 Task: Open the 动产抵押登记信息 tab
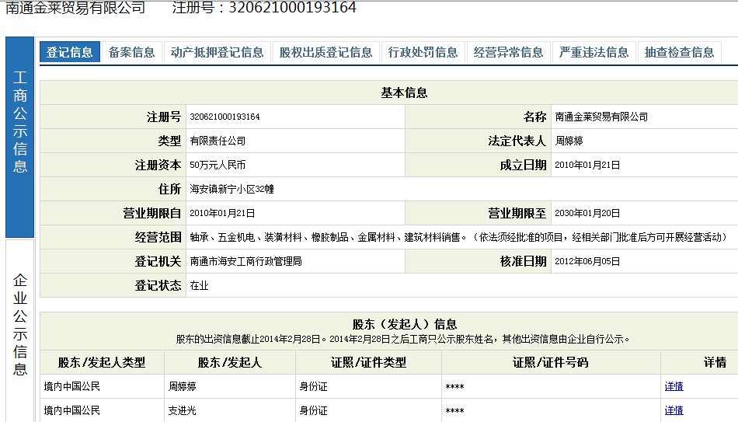(217, 52)
